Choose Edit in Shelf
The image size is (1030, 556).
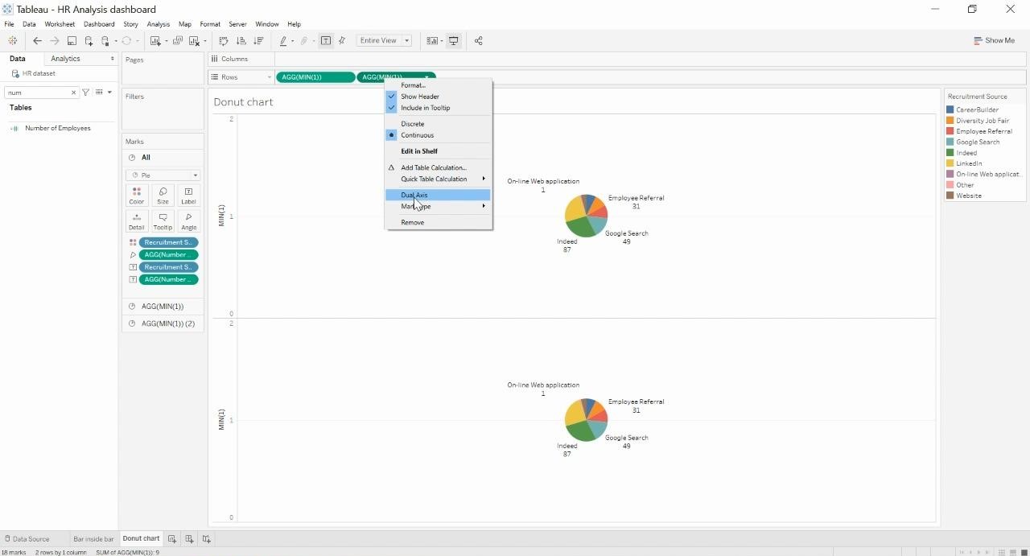pyautogui.click(x=439, y=151)
